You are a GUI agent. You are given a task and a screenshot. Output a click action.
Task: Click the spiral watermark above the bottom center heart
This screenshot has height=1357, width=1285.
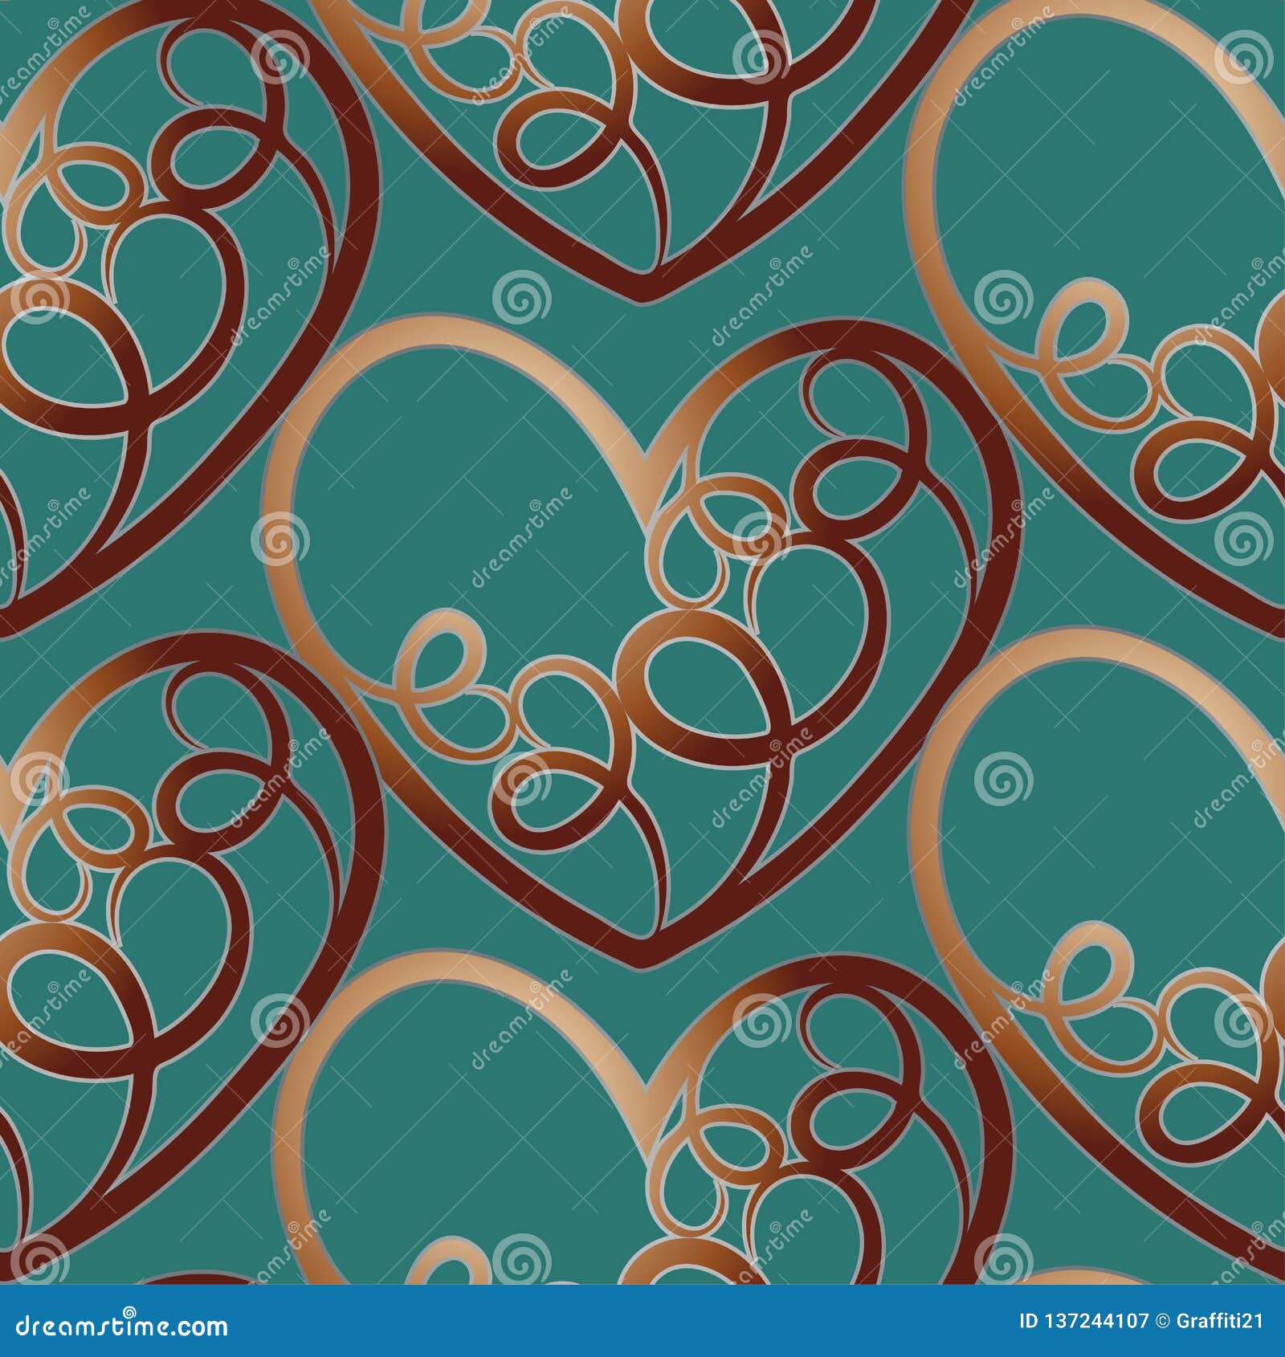click(x=761, y=1022)
